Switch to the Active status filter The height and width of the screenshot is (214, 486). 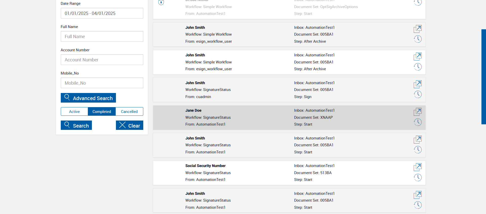click(74, 112)
